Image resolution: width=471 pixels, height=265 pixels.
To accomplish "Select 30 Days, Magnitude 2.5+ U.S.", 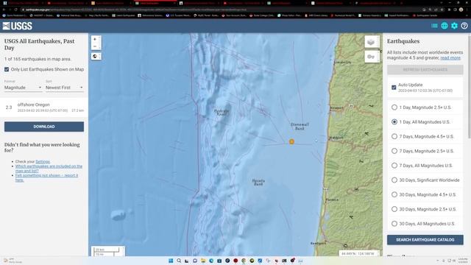I will coord(394,209).
